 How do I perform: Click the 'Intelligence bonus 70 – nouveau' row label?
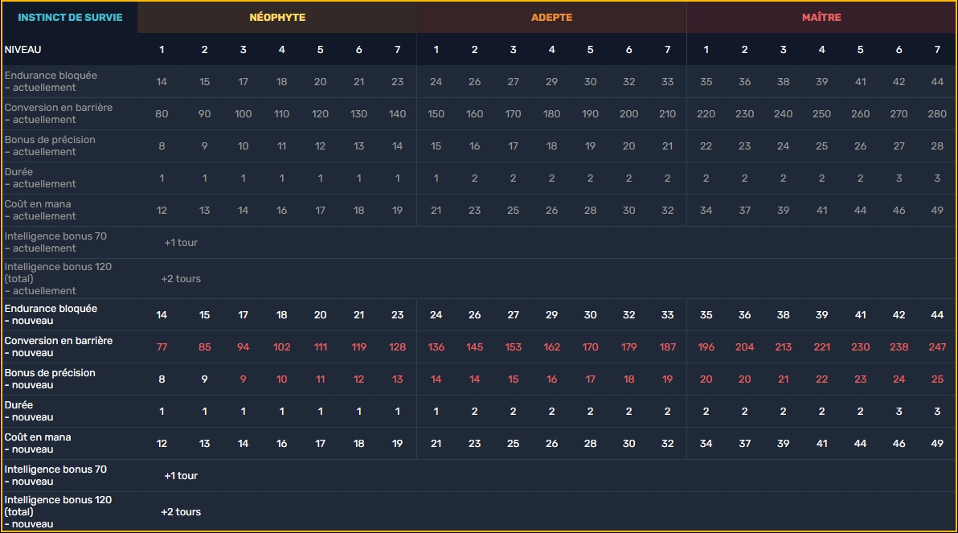point(55,476)
